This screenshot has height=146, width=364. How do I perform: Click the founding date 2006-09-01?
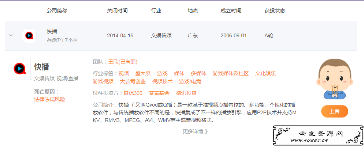pos(234,36)
